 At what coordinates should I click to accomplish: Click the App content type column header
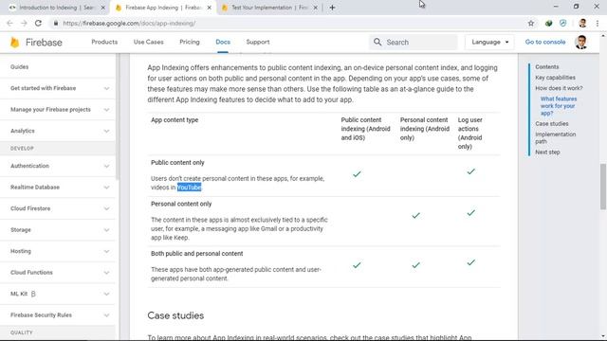(x=175, y=120)
